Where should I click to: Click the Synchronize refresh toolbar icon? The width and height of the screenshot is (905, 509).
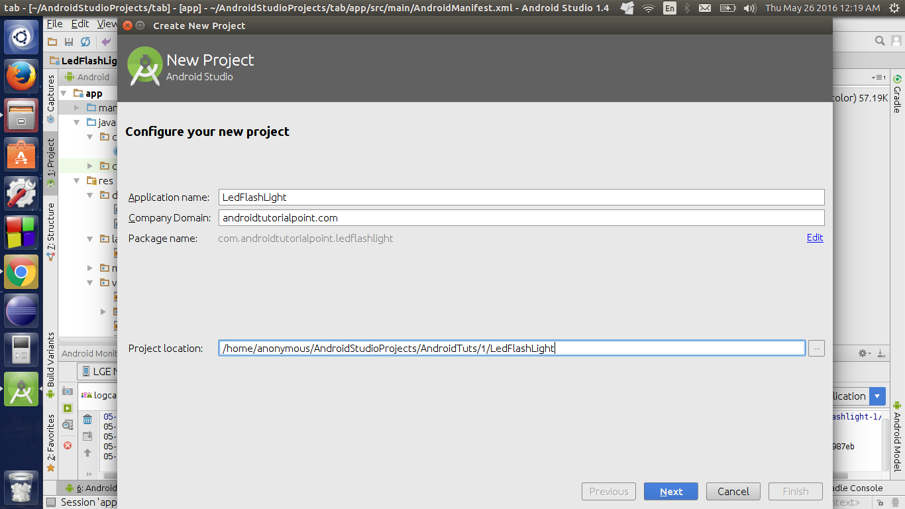point(85,42)
